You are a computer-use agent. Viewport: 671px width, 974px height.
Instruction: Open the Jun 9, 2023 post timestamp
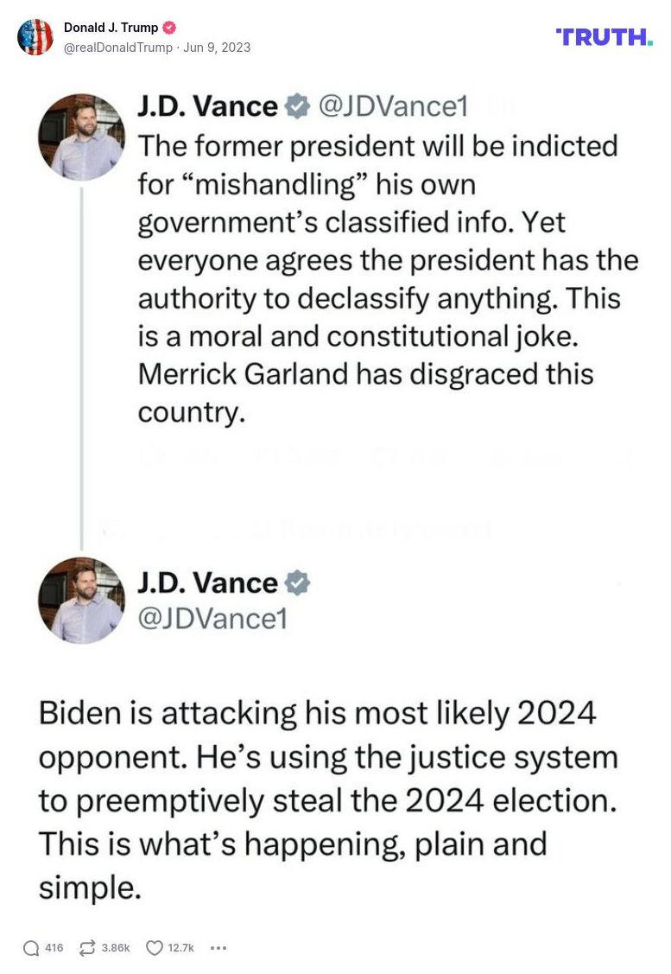pyautogui.click(x=217, y=48)
